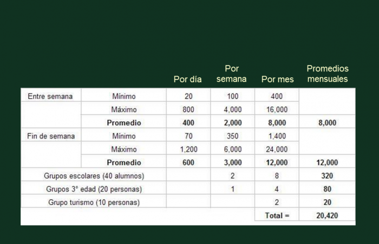Click the 'Por día' column header
379x244 pixels.
[187, 79]
